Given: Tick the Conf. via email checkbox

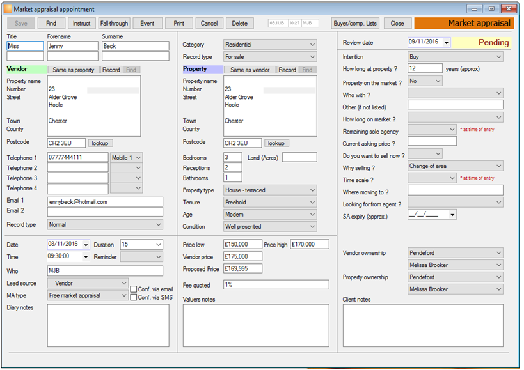Looking at the screenshot, I should 134,289.
